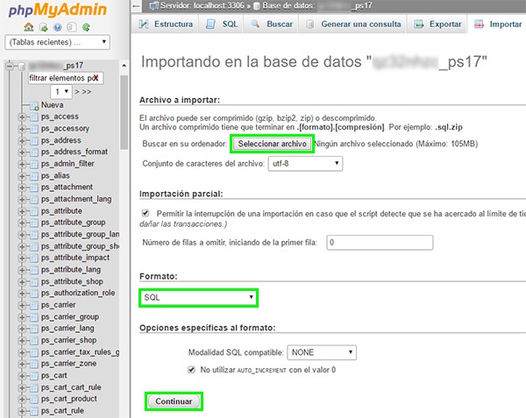The width and height of the screenshot is (526, 418).
Task: Click the phpMyAdmin logo
Action: (57, 11)
